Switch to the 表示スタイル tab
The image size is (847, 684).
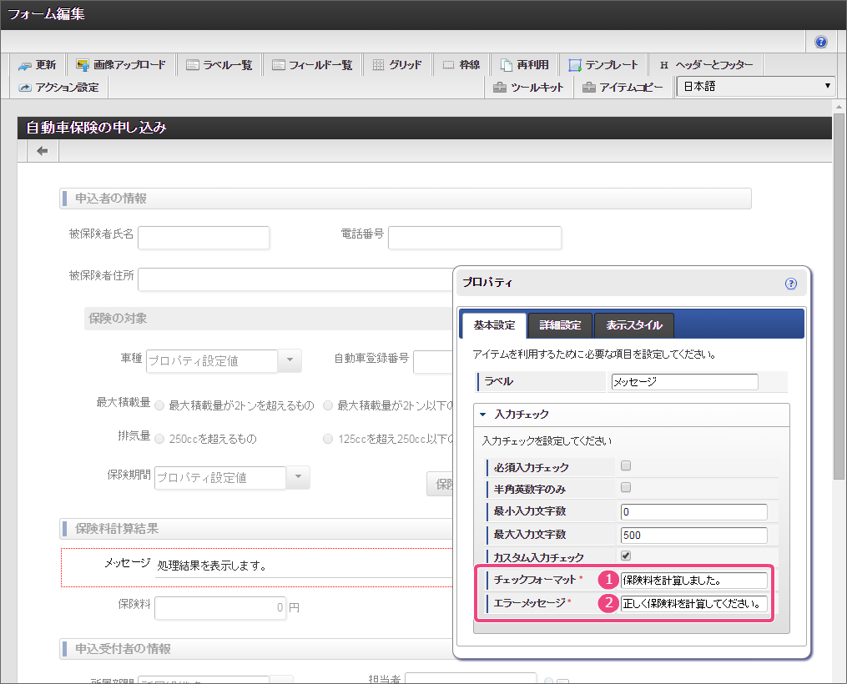click(x=633, y=325)
